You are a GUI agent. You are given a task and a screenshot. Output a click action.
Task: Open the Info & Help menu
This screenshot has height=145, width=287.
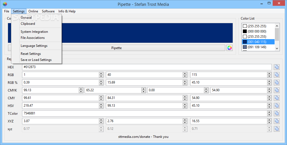[x=67, y=11]
